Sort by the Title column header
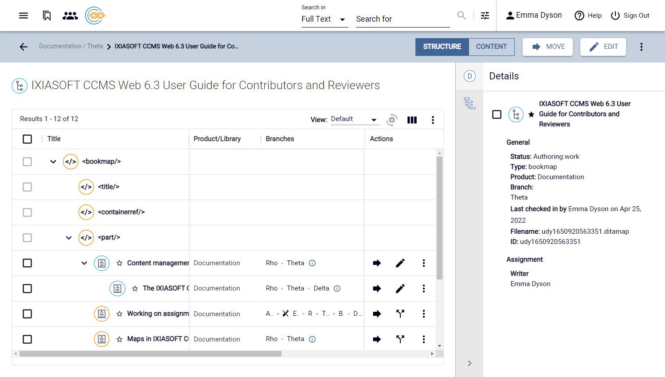 click(54, 139)
